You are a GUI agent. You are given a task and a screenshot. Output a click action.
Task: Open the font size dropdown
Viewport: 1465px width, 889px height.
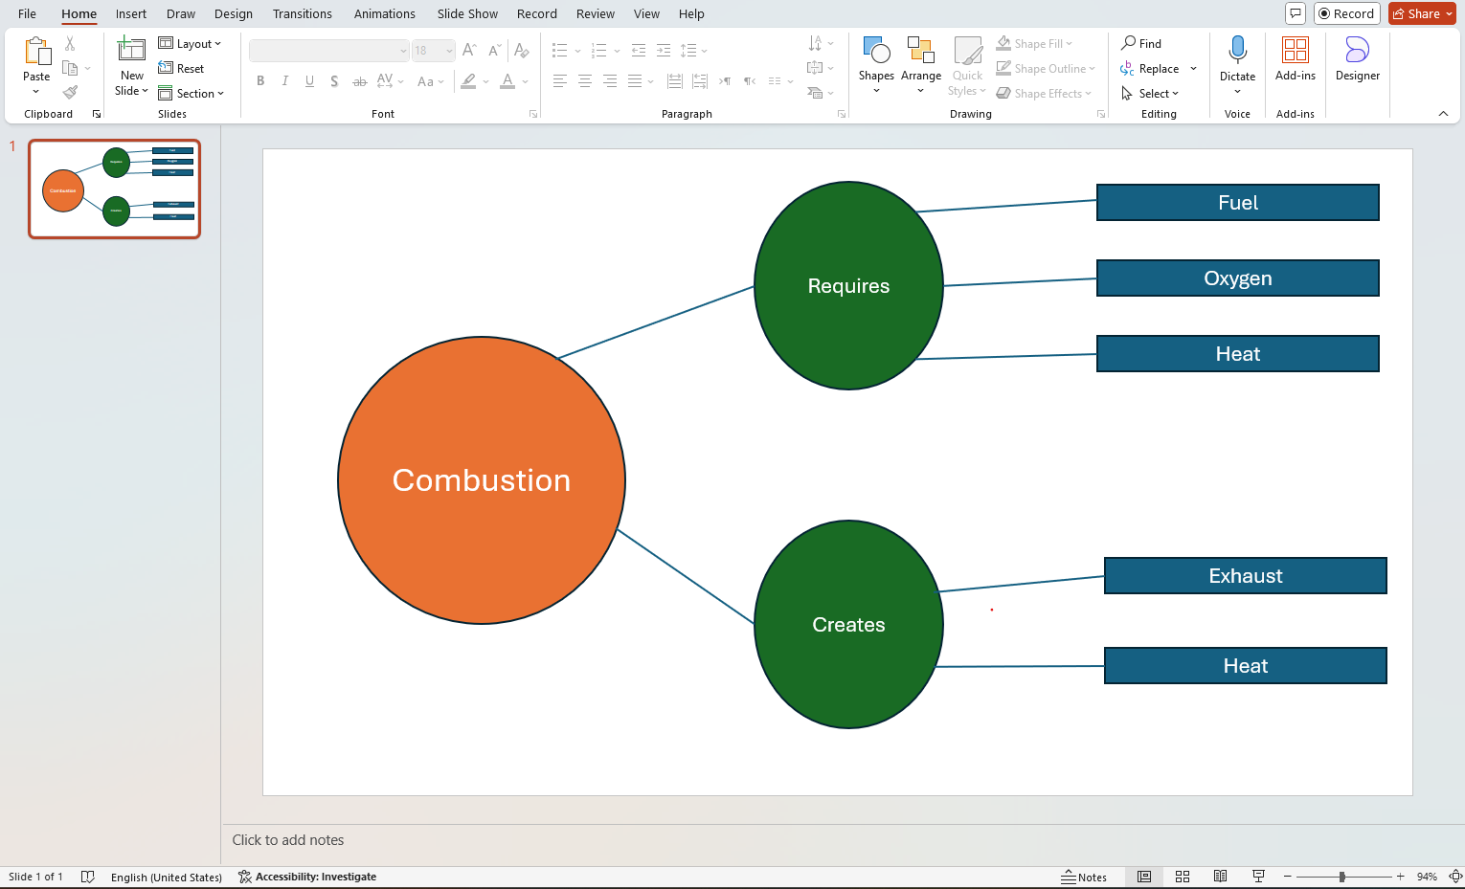point(447,50)
